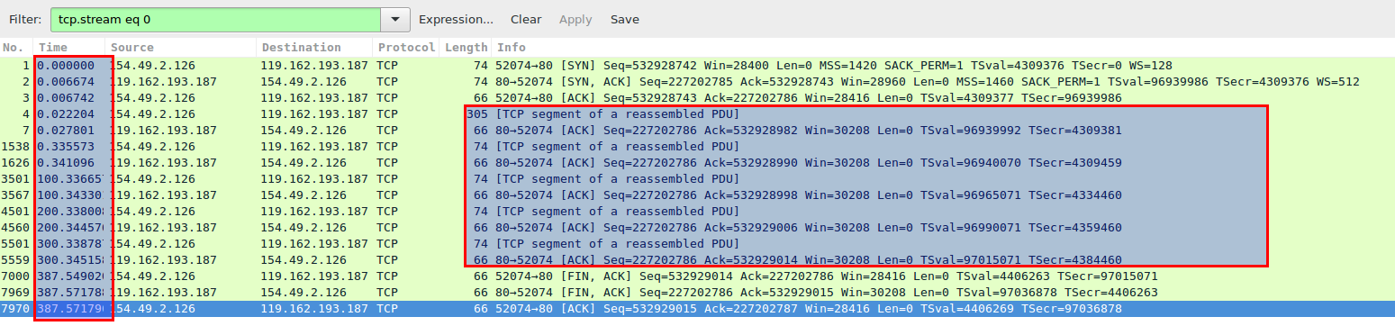Apply the display filter
This screenshot has width=1395, height=335.
[575, 19]
